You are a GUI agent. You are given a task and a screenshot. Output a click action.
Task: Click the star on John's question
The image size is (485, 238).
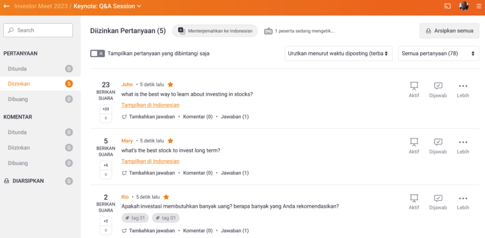(170, 85)
